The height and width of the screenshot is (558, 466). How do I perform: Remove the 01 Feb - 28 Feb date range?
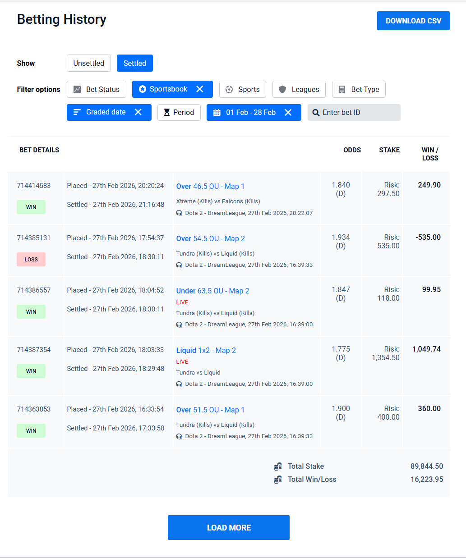tap(288, 113)
